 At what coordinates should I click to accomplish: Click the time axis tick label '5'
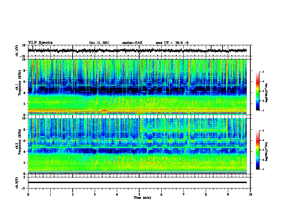coord(139,194)
